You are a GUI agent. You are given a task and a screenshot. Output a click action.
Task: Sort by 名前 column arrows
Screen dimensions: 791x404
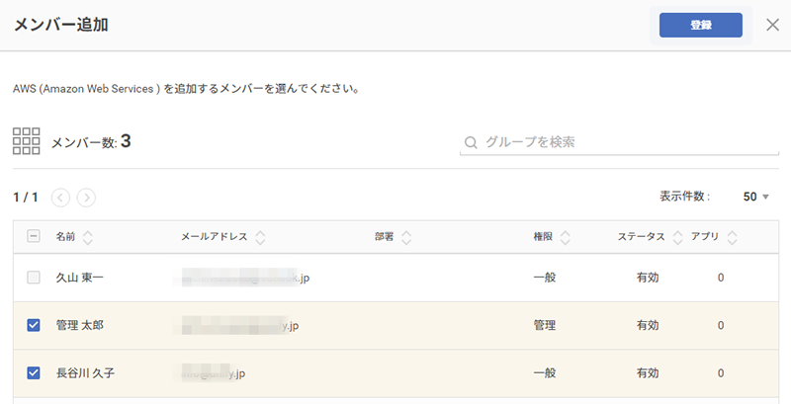click(88, 237)
